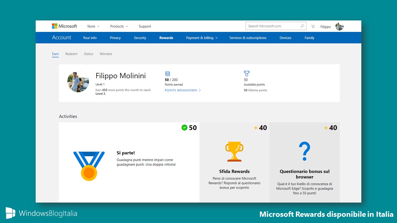Switch to the Winners tab
The height and width of the screenshot is (223, 397).
tap(106, 54)
